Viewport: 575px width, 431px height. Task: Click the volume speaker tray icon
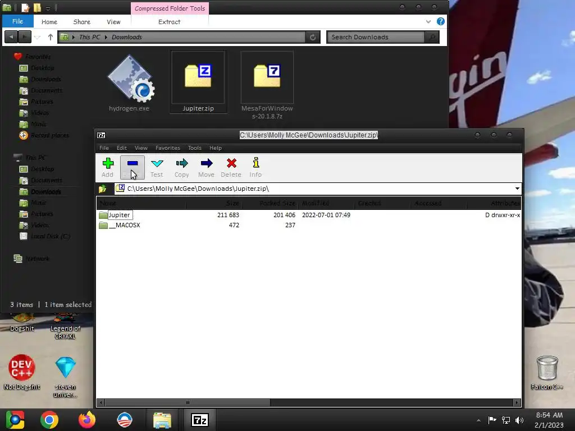519,420
